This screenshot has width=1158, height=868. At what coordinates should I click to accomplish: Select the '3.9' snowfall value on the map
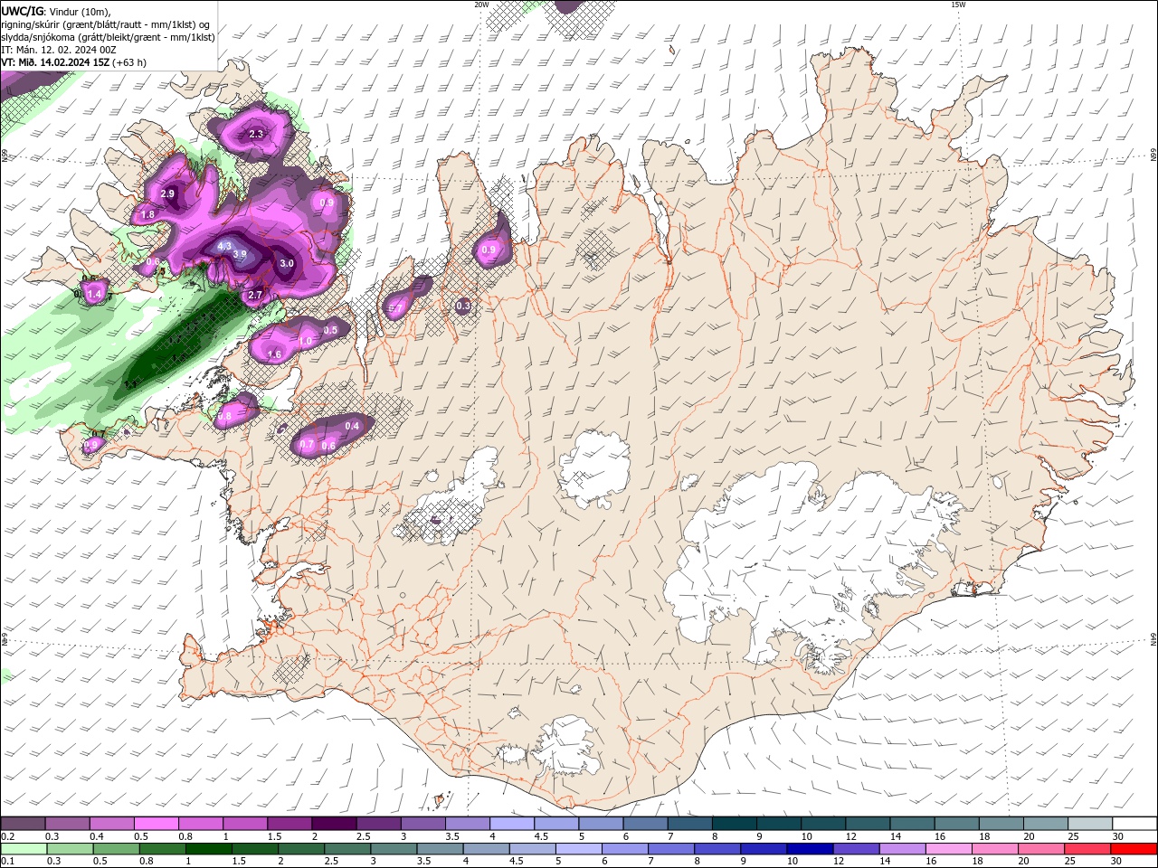coord(240,254)
